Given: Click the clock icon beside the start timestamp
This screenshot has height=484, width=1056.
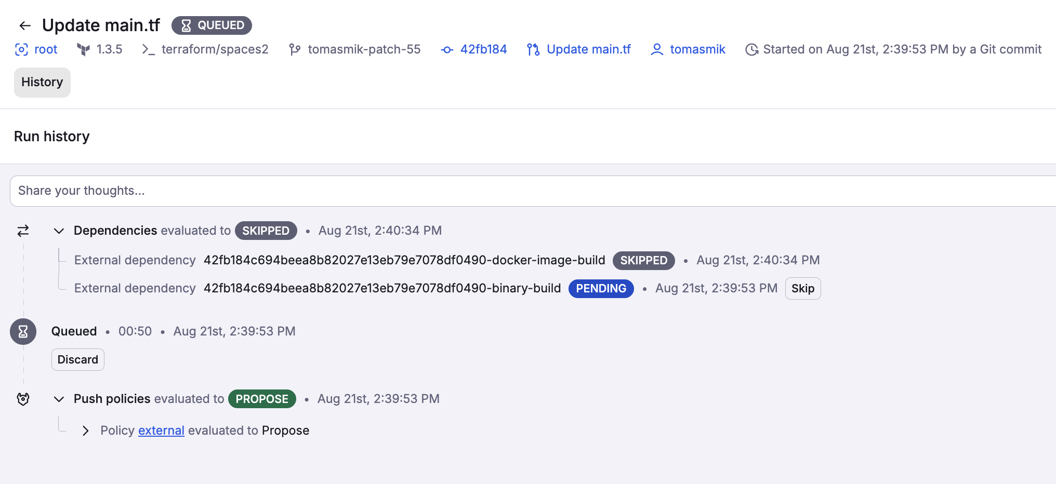Looking at the screenshot, I should [x=751, y=49].
